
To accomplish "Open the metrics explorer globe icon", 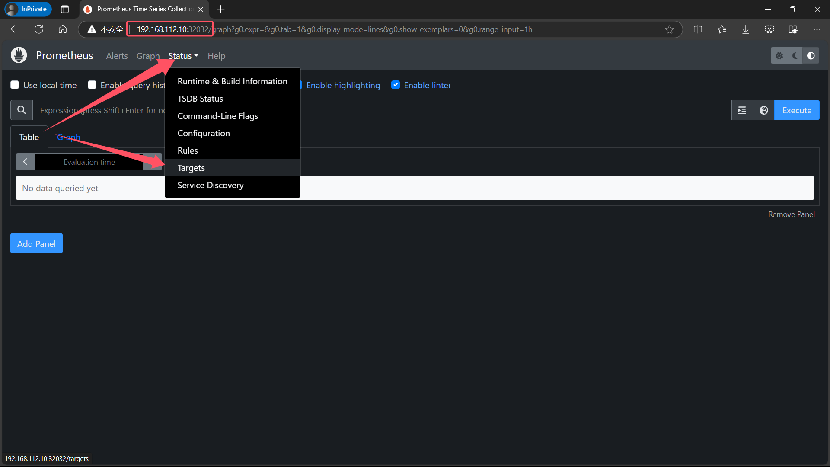I will pos(763,110).
